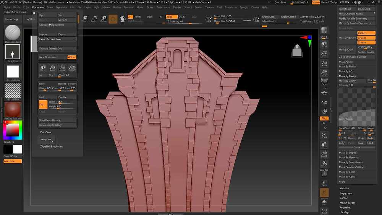Click Save As Startup Doc entry
382x215 pixels.
57,49
